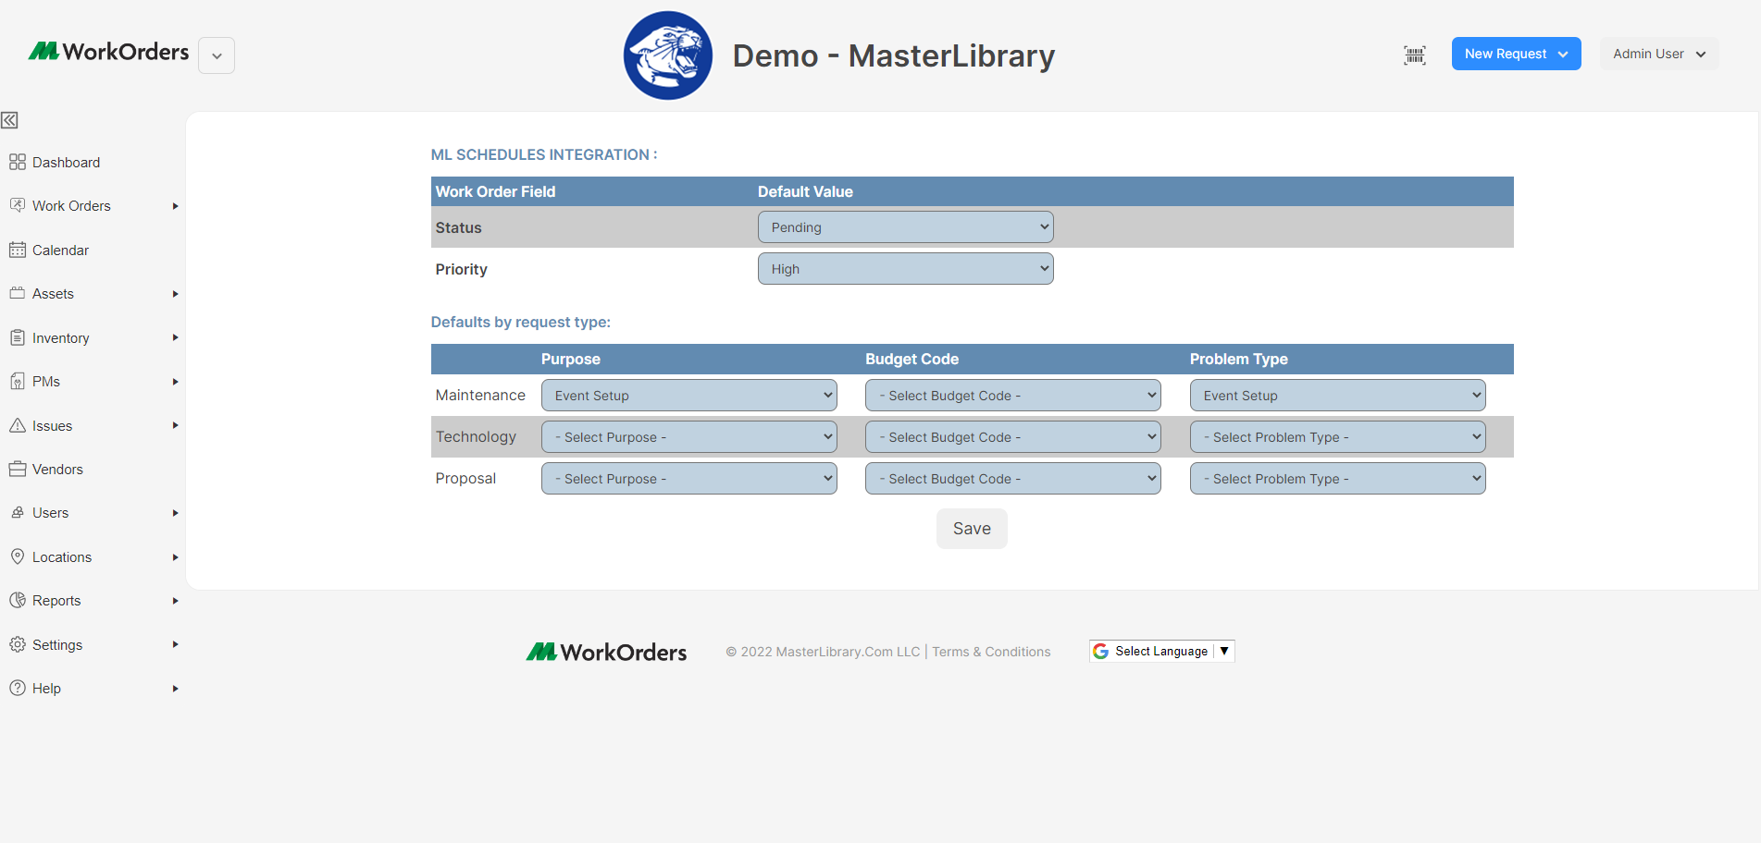The width and height of the screenshot is (1761, 843).
Task: Click the Save button
Action: pos(972,529)
